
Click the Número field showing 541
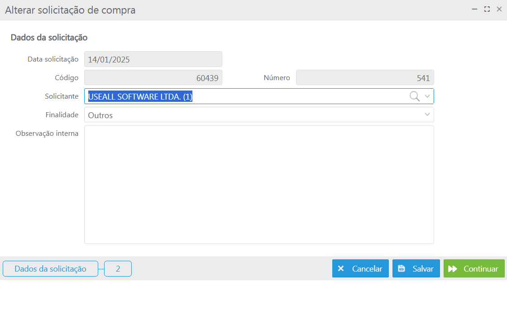[x=365, y=78]
